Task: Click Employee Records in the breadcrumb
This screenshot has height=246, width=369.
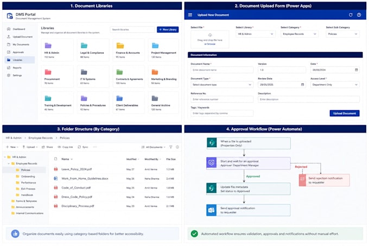Action: pos(41,138)
